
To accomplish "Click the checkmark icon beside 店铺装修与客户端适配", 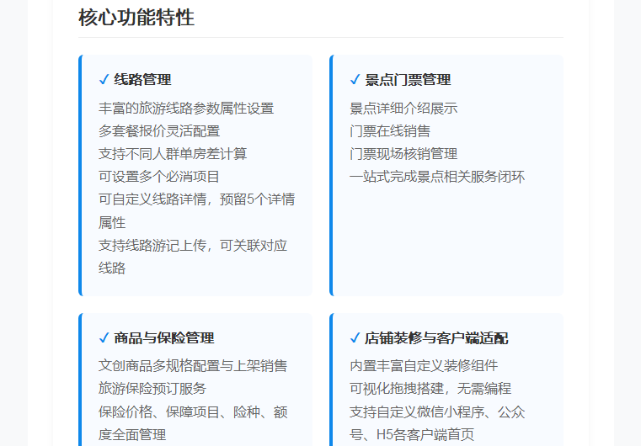I will (x=355, y=337).
